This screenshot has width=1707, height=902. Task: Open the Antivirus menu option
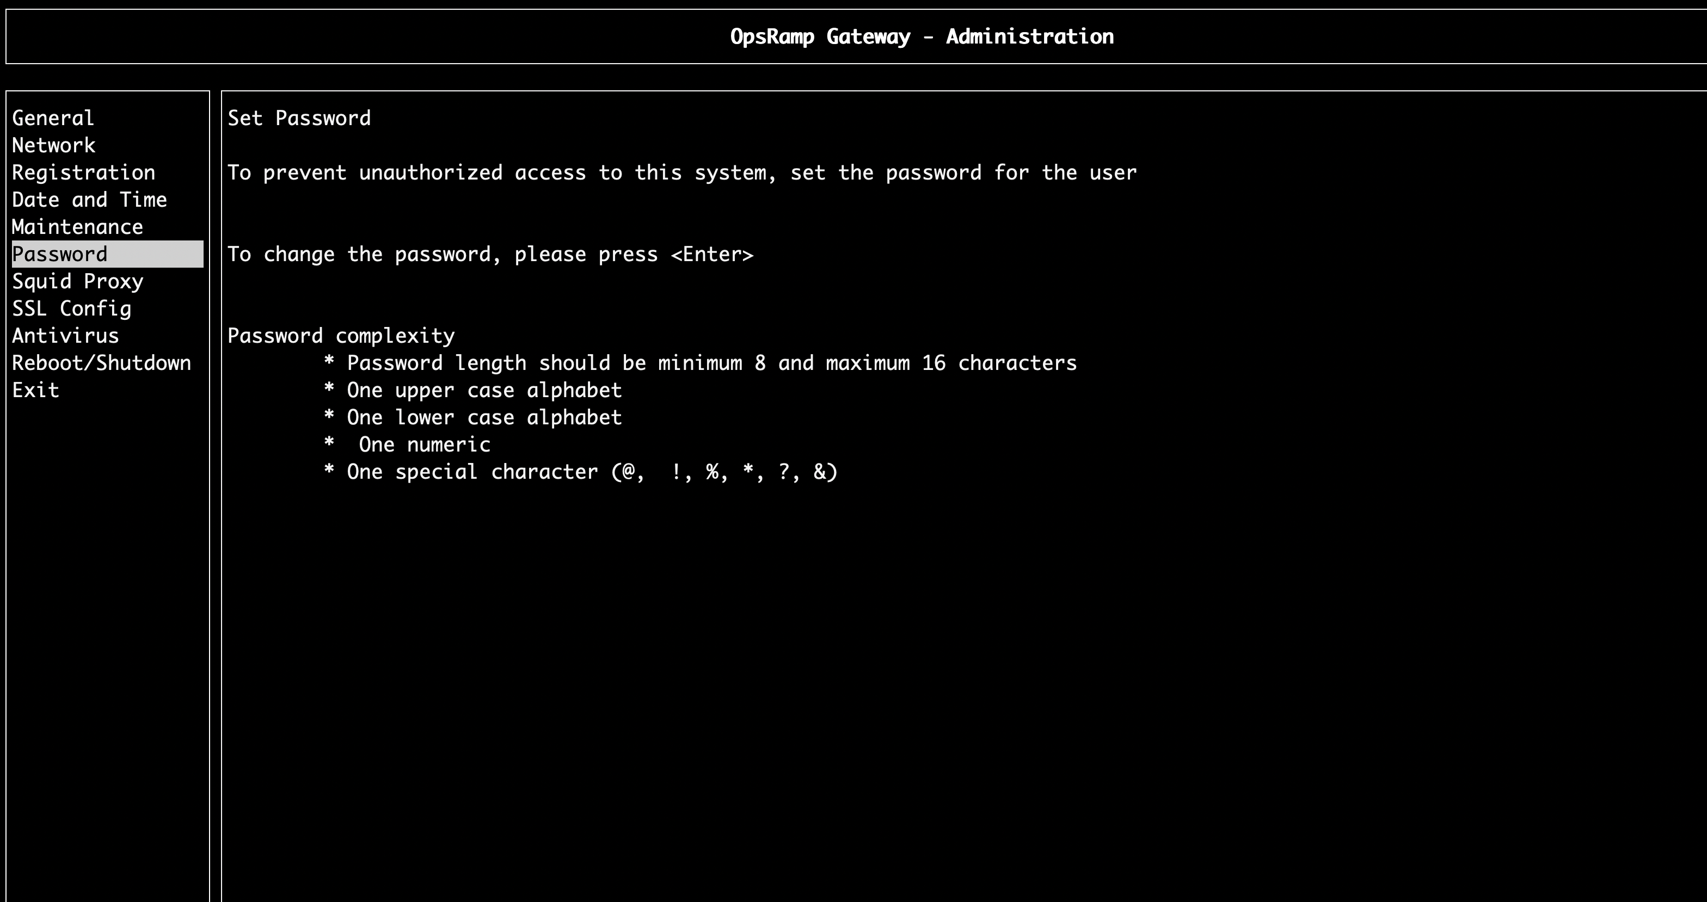tap(66, 336)
